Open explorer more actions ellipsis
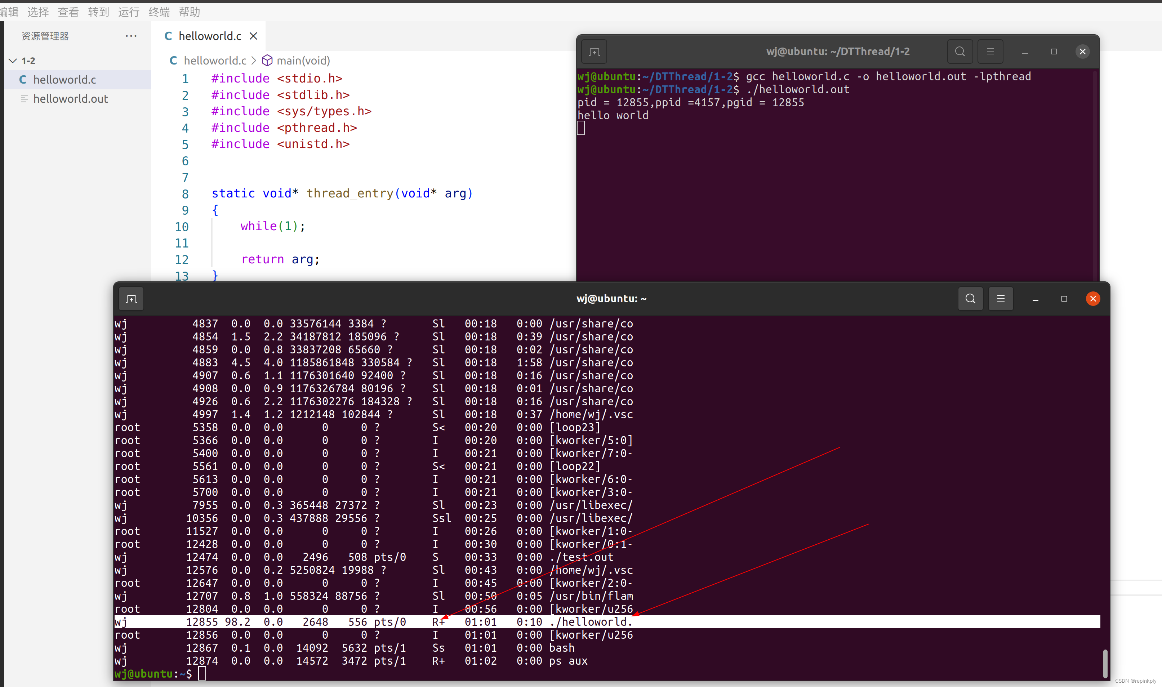Screen dimensions: 1162x687 click(x=131, y=36)
